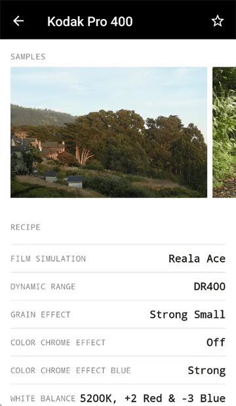236x406 pixels.
Task: Tap the Reala Ace value
Action: coord(197,259)
